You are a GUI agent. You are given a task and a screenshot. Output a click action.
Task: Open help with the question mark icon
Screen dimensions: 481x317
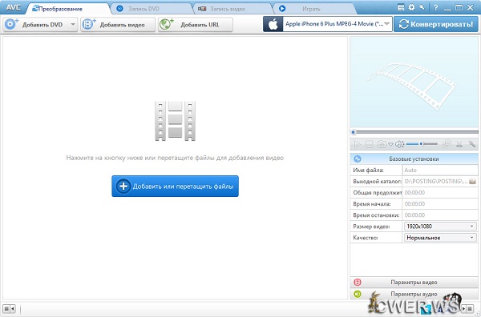click(435, 8)
